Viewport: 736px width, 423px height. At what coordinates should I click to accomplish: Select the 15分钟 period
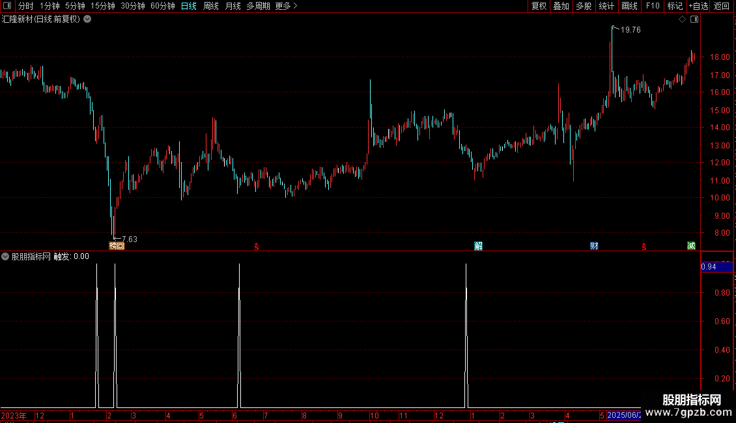tap(103, 6)
